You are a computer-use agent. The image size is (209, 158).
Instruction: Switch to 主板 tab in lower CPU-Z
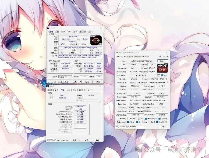coord(56,90)
